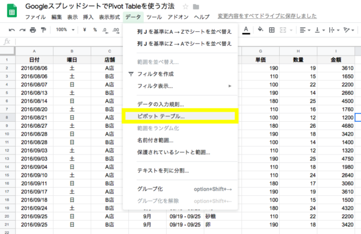Increase decimal places
Screen dimensions: 361x234
point(116,30)
